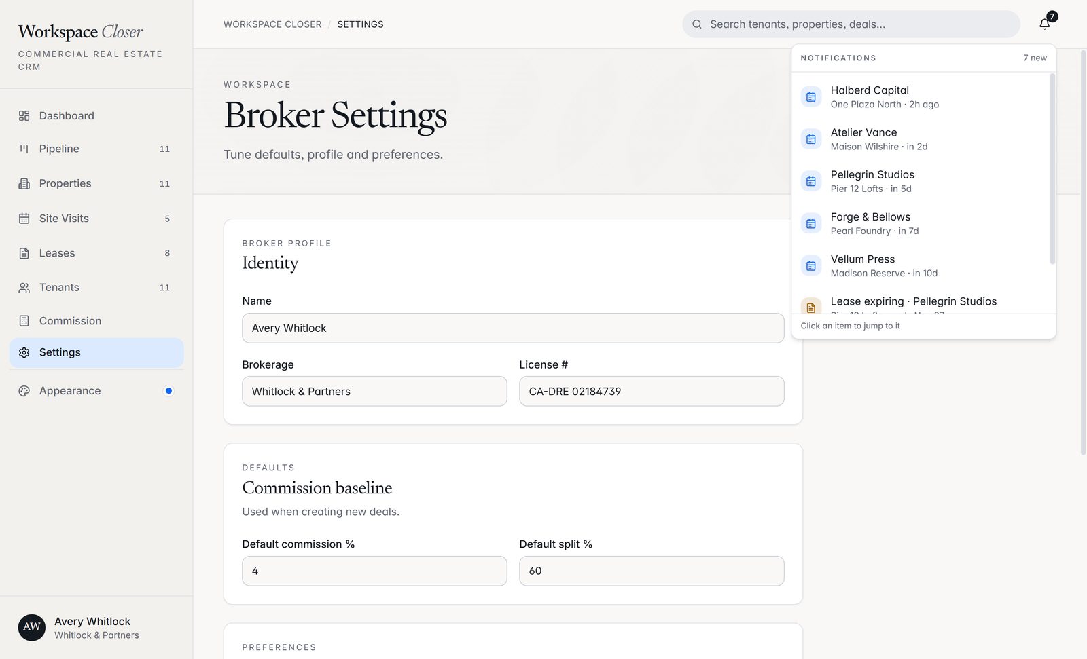Click the search magnifier icon
The image size is (1087, 659).
coord(697,24)
